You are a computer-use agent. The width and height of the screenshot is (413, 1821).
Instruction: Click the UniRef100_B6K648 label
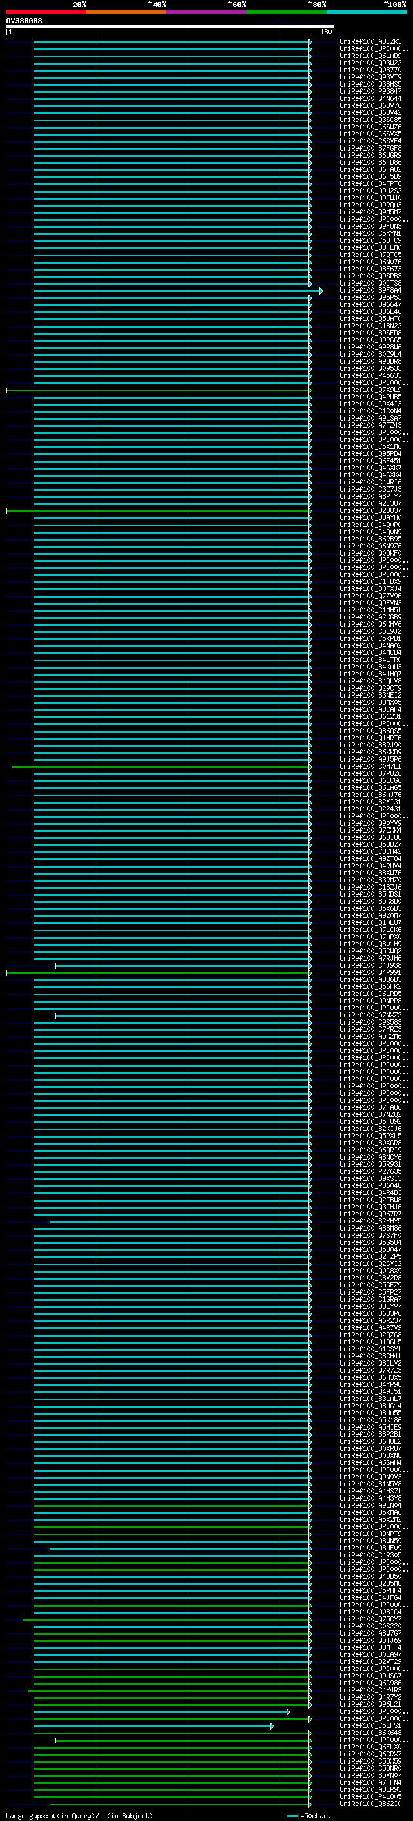(370, 1733)
